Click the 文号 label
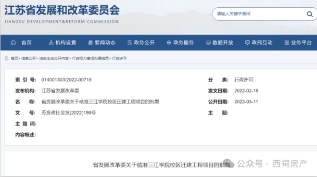Image resolution: width=317 pixels, height=177 pixels. point(25,113)
